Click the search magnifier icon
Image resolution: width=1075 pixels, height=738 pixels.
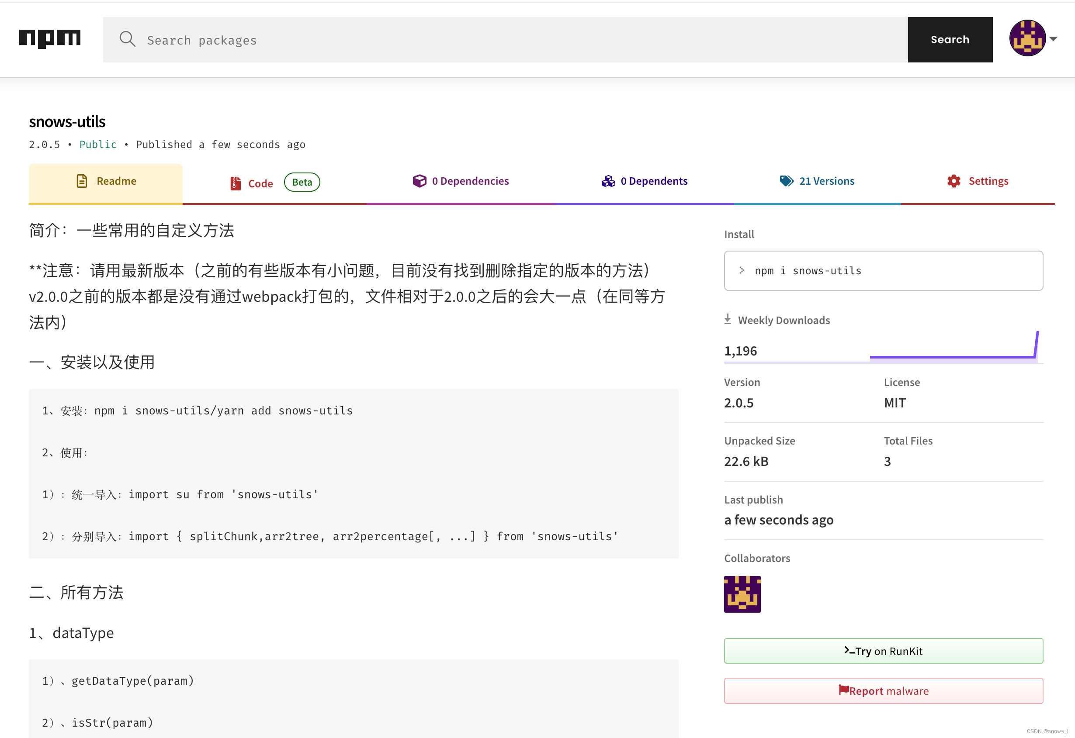[x=128, y=39]
